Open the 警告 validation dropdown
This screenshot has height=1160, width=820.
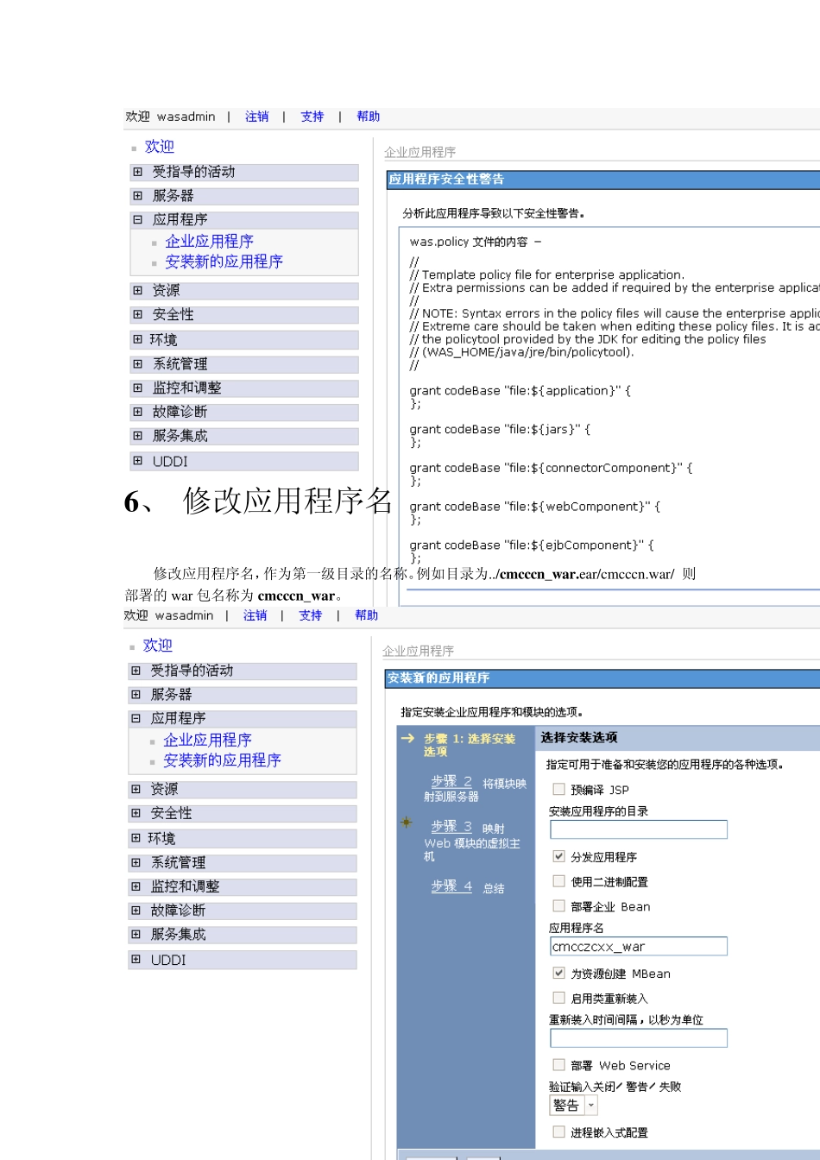[x=574, y=1106]
